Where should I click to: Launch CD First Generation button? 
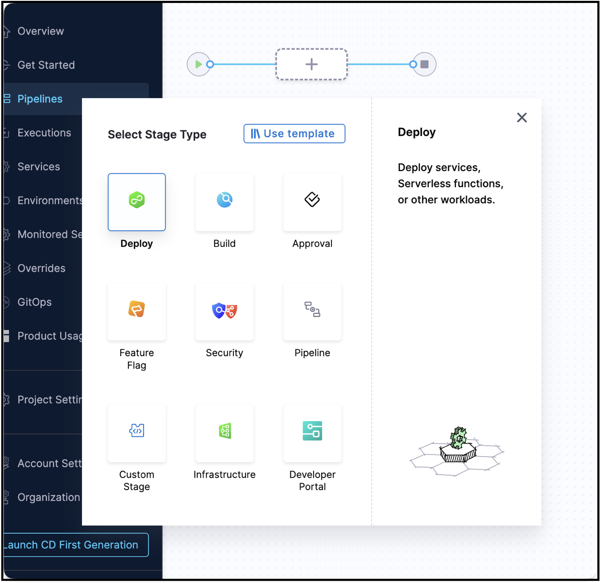(73, 545)
